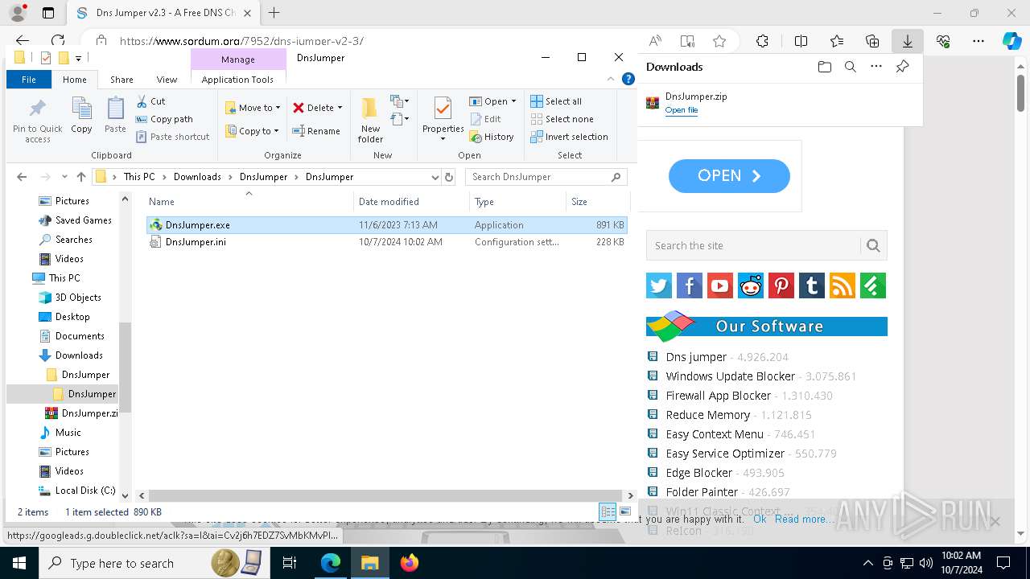Open file Properties

click(x=443, y=118)
